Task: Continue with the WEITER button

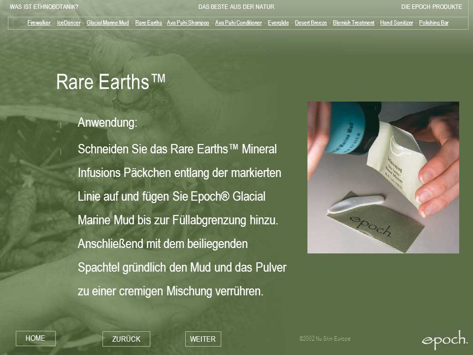Action: tap(203, 339)
